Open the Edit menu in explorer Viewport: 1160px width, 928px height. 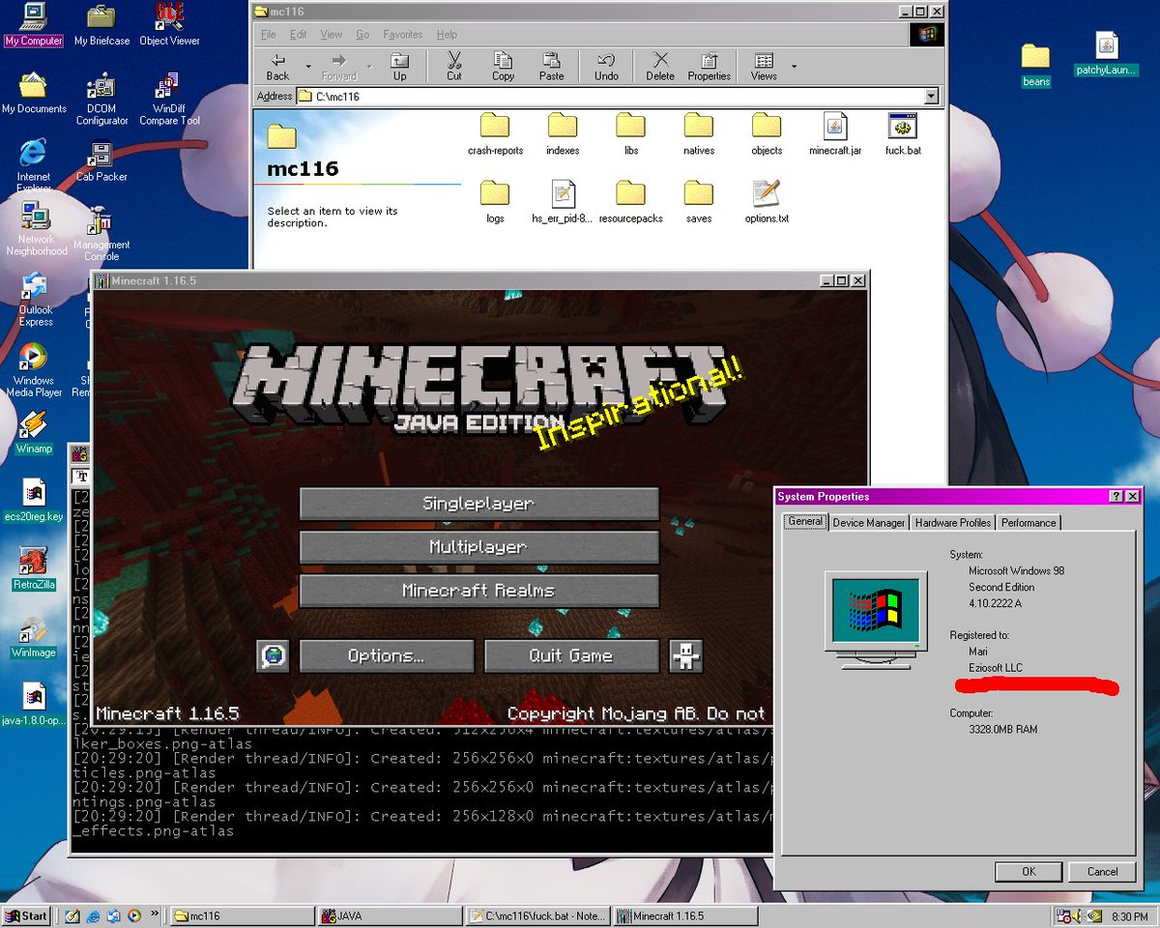299,35
